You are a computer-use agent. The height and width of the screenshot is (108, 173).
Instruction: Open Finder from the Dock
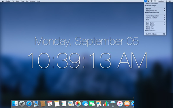pos(15,104)
